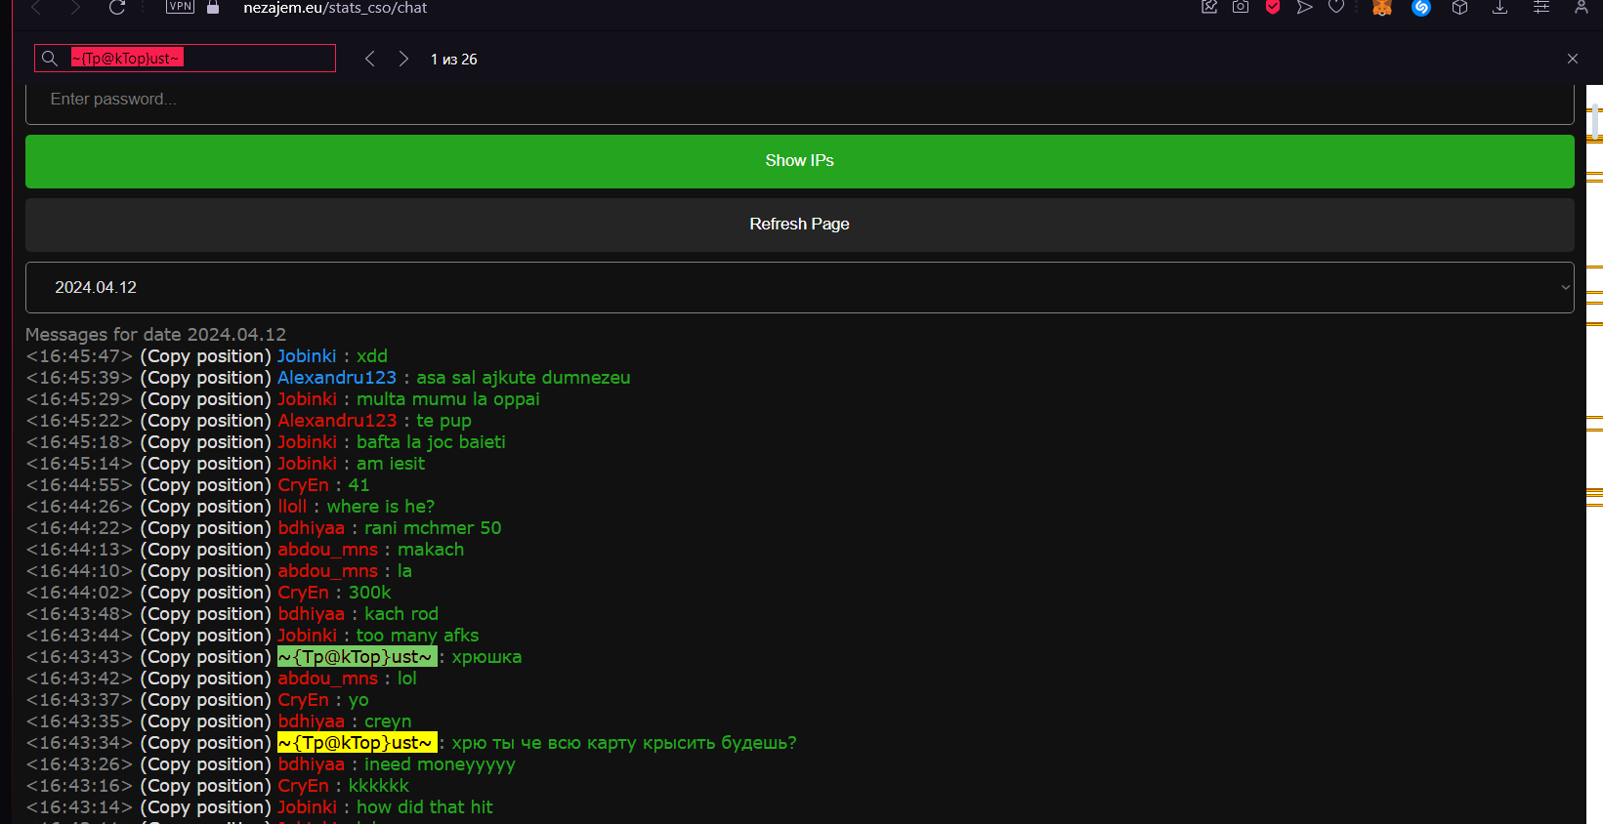This screenshot has height=824, width=1603.
Task: Click the Enter password field
Action: (x=799, y=100)
